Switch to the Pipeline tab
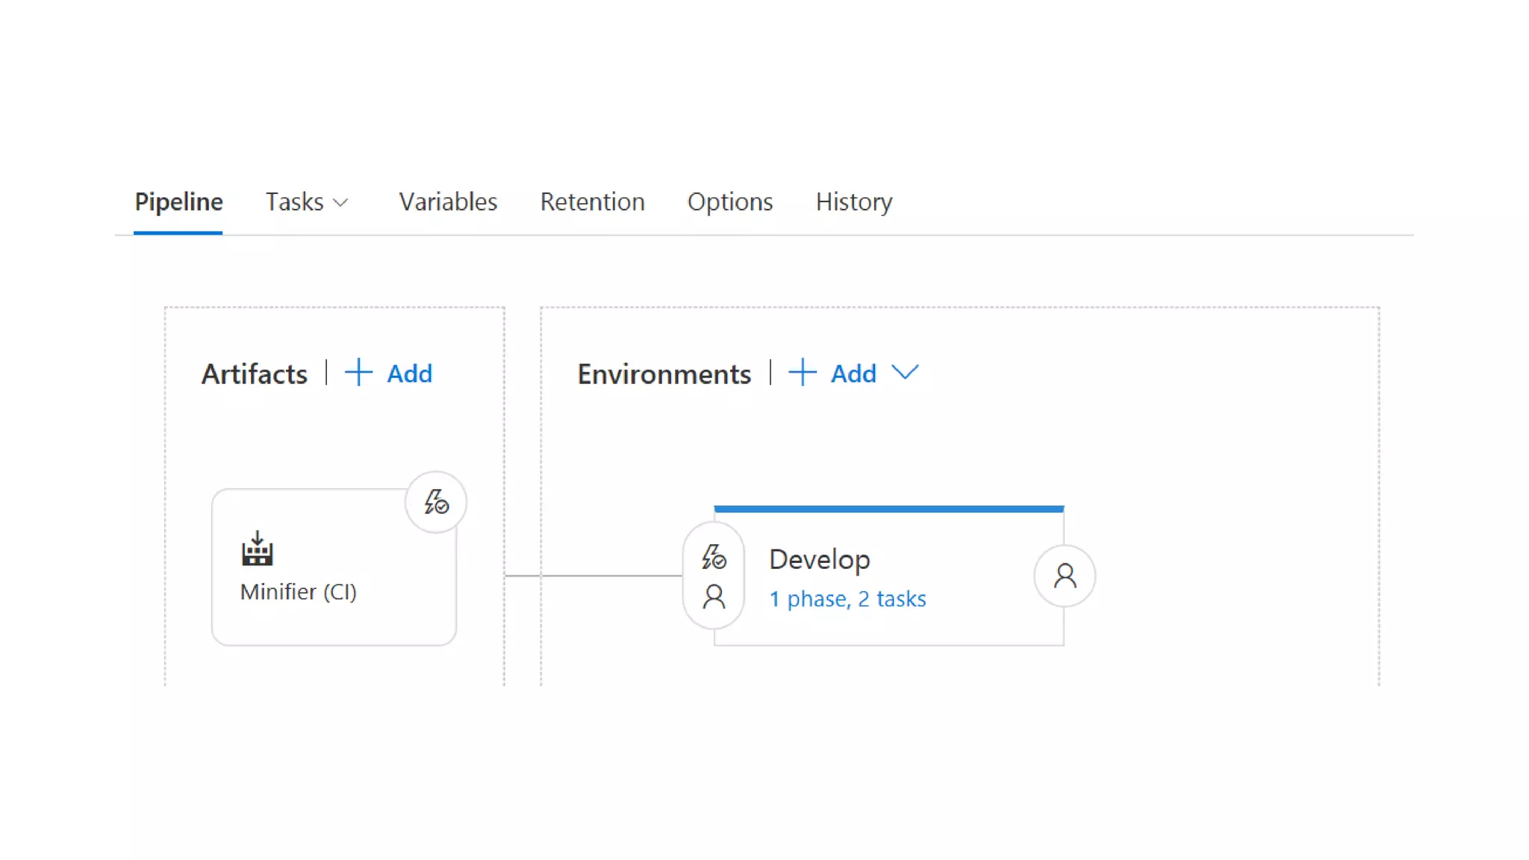 click(178, 202)
